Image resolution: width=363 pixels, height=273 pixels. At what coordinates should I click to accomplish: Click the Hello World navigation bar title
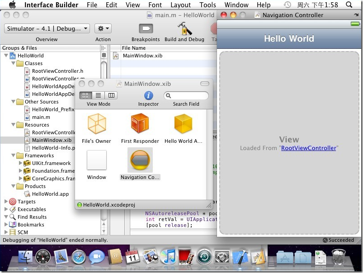(289, 38)
